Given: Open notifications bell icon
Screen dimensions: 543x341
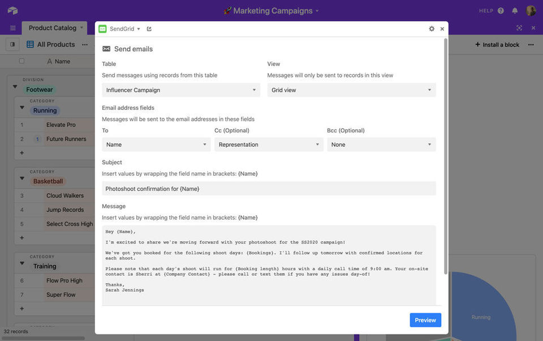Looking at the screenshot, I should 515,11.
